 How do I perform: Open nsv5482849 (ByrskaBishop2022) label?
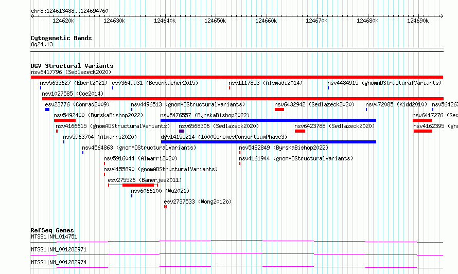click(x=284, y=148)
